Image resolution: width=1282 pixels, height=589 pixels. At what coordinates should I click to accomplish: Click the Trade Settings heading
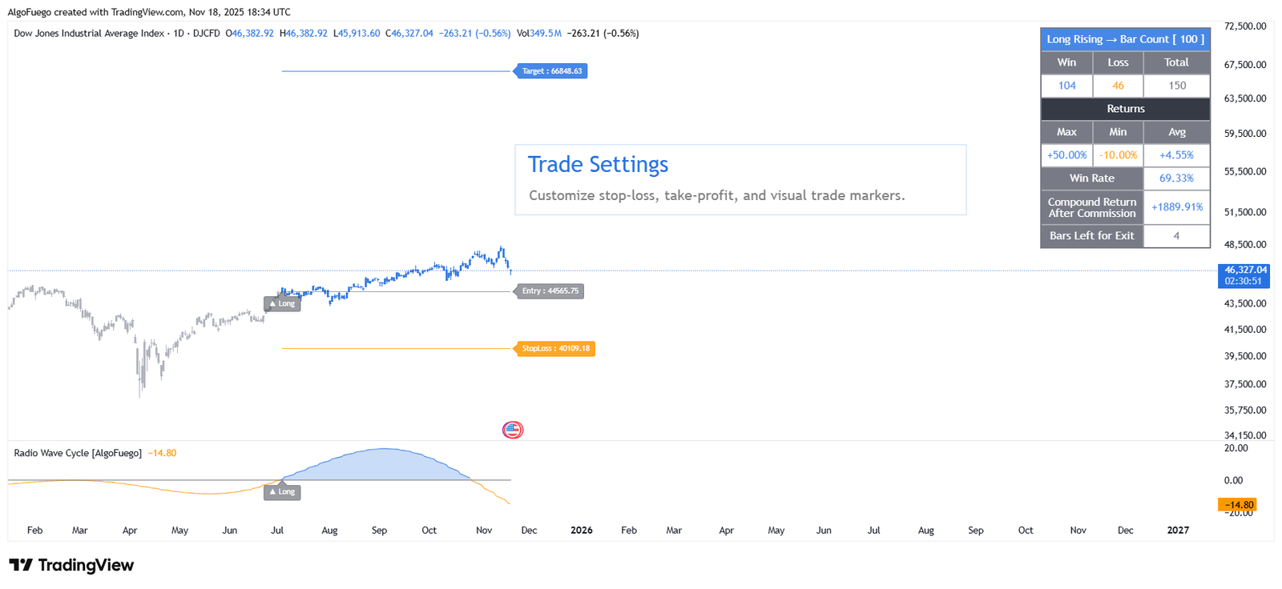(598, 164)
